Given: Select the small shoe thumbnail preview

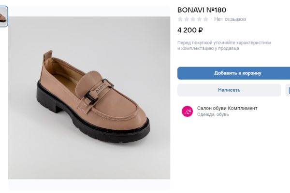Looking at the screenshot, I should click(3, 17).
